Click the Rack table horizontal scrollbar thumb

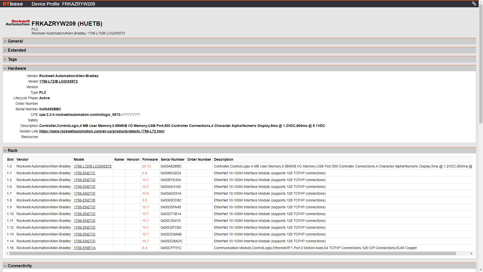click(x=233, y=253)
